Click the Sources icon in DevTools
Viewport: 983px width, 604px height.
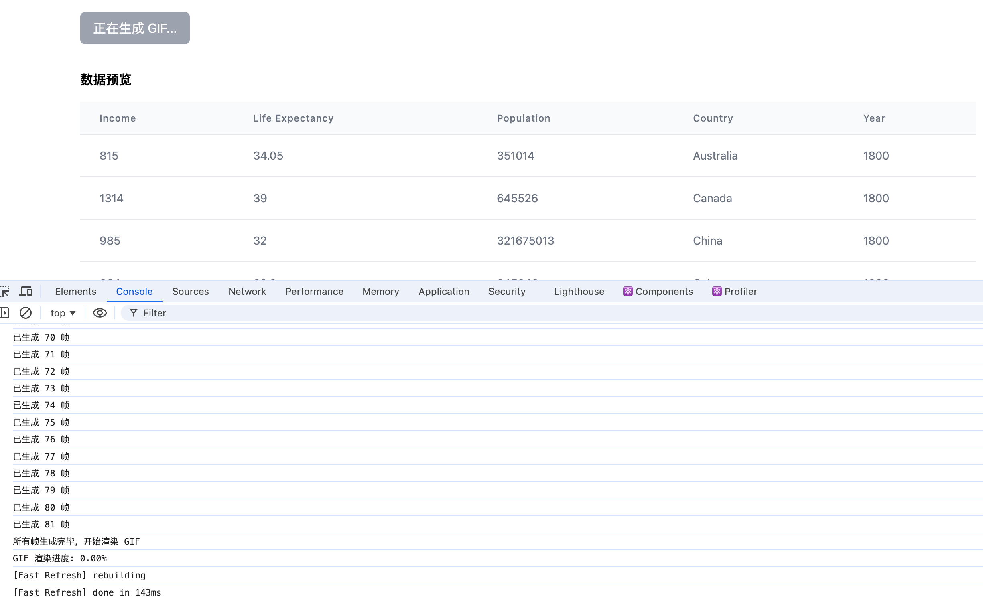(x=190, y=290)
